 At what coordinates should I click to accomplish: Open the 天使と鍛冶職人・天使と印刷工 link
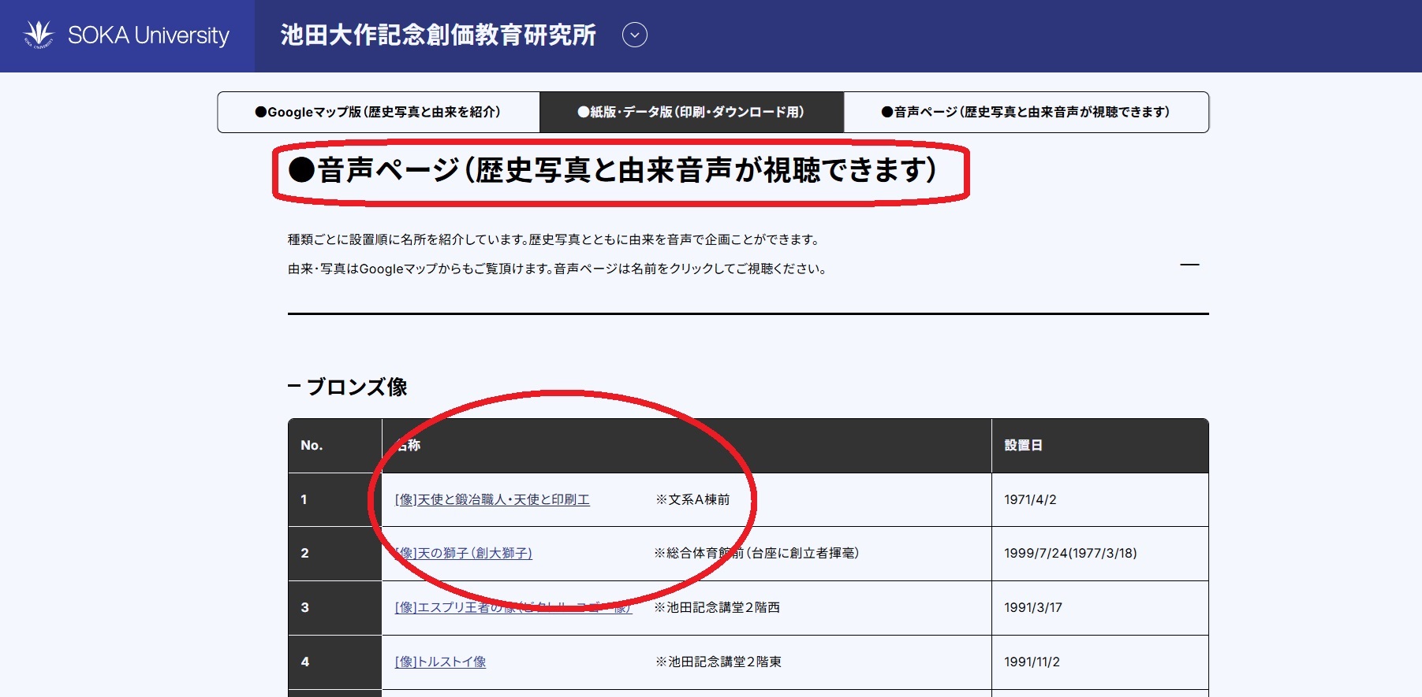(x=492, y=499)
